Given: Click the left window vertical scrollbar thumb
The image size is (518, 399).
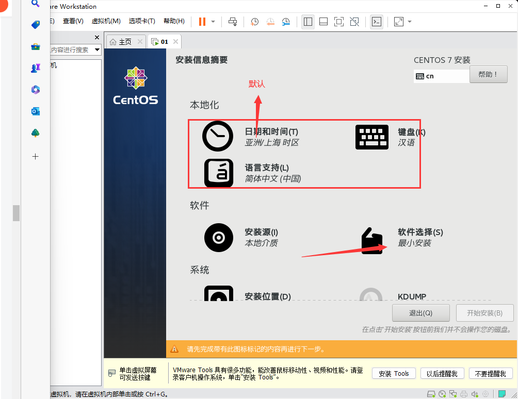Looking at the screenshot, I should tap(16, 213).
